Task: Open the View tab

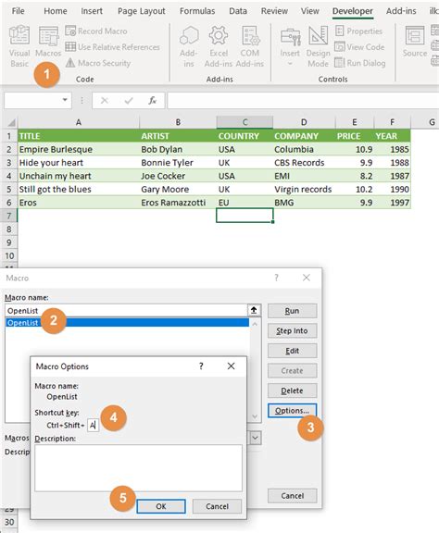Action: click(x=309, y=11)
